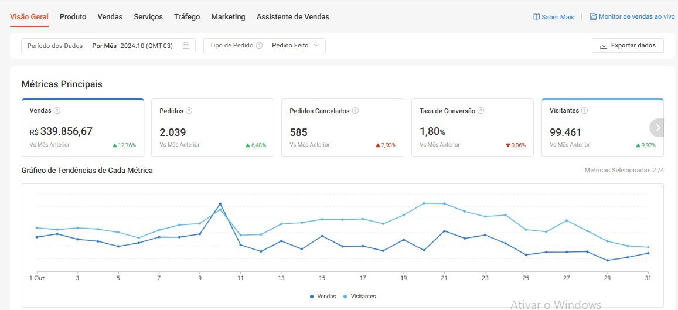
Task: Click the Exportar dados button
Action: [628, 46]
